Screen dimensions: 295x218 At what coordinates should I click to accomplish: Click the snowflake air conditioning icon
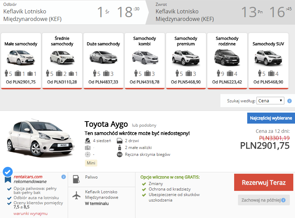[x=88, y=154]
